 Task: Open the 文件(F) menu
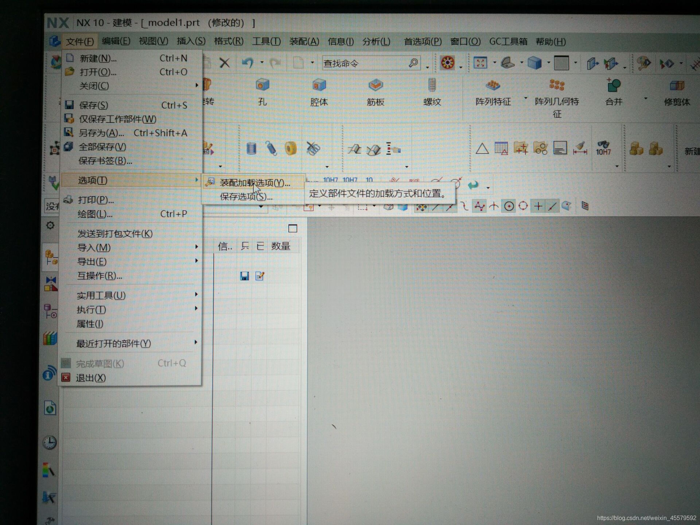(x=80, y=41)
